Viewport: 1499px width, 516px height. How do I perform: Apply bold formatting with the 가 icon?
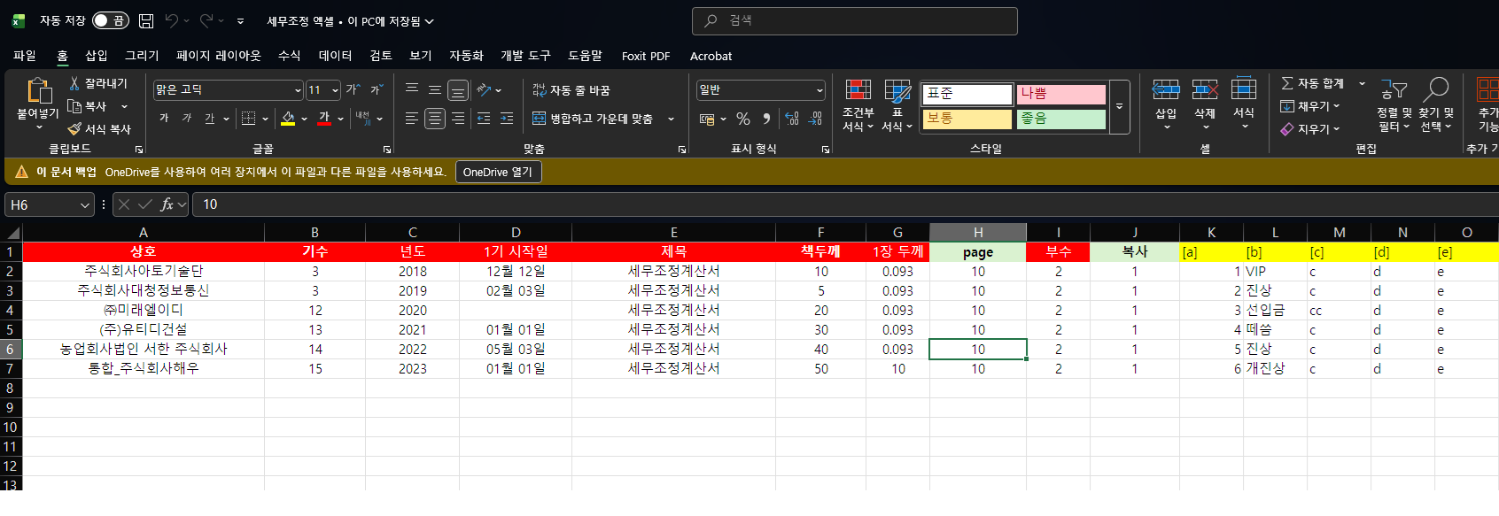pyautogui.click(x=164, y=119)
